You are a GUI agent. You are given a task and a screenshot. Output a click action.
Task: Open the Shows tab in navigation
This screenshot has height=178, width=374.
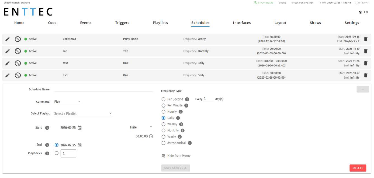point(316,23)
